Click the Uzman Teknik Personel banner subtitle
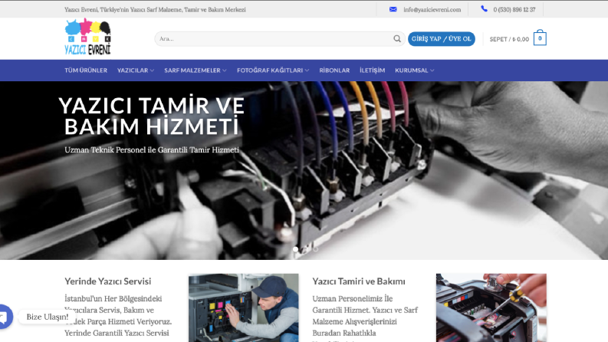Image resolution: width=608 pixels, height=342 pixels. [x=152, y=150]
